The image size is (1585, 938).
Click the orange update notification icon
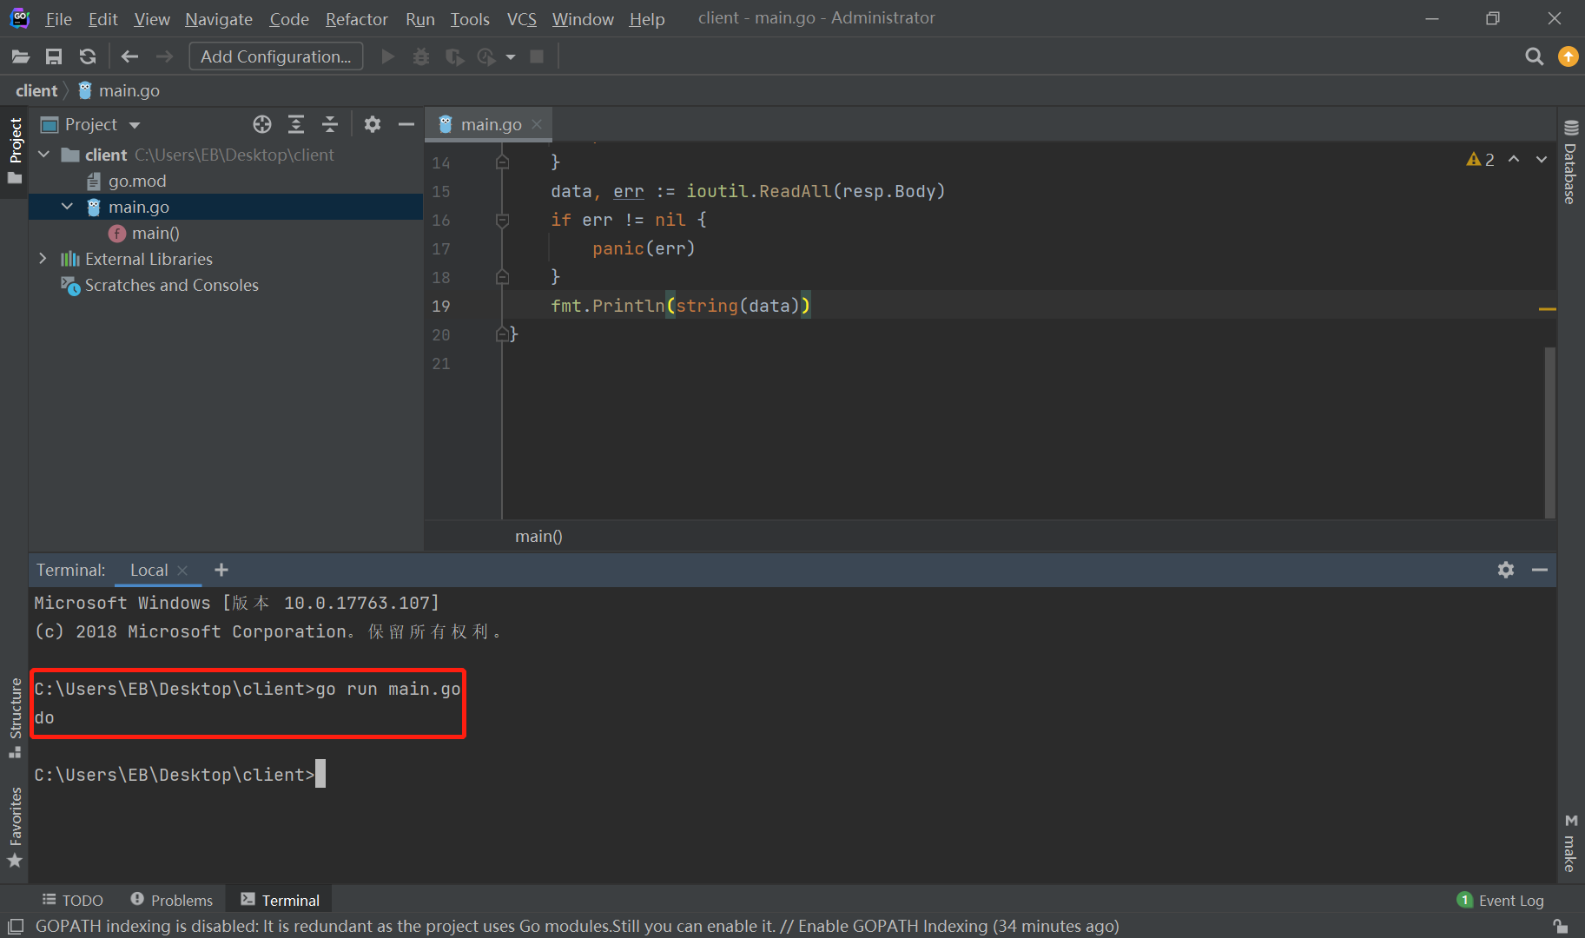coord(1568,56)
